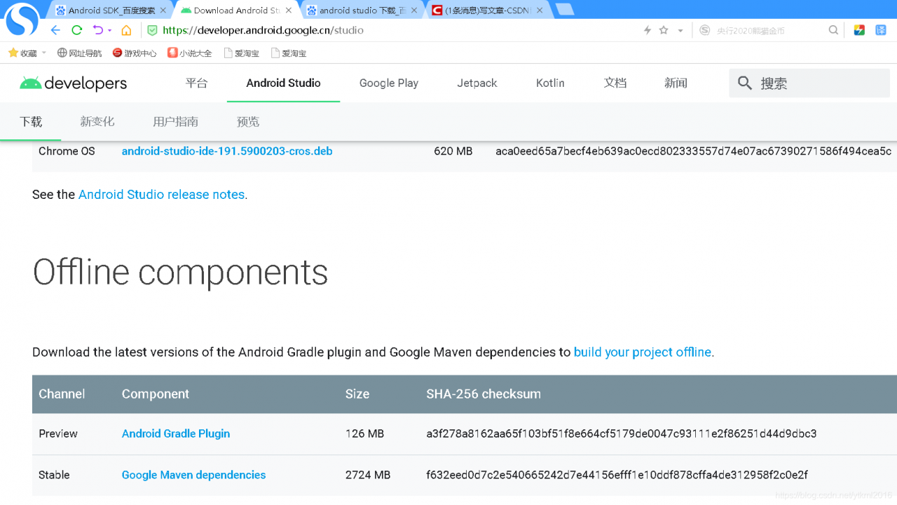This screenshot has height=505, width=897.
Task: Open Google Play navigation item
Action: 389,83
